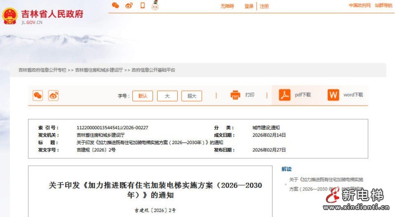Set font size to 默认 (default)
This screenshot has width=395, height=217.
[x=143, y=96]
